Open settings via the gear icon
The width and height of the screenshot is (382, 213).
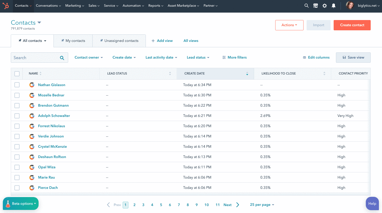pyautogui.click(x=325, y=5)
